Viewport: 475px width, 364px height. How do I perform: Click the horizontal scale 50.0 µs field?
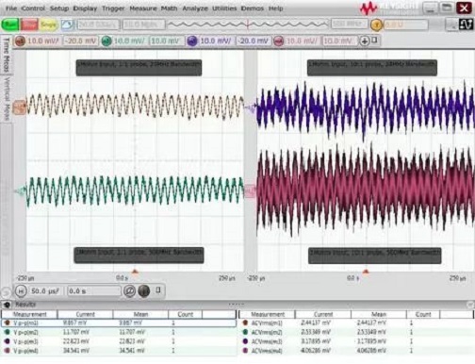tap(45, 291)
